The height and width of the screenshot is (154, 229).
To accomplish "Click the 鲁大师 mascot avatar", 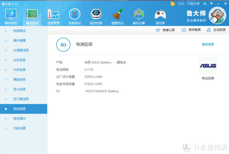I will pos(217,16).
